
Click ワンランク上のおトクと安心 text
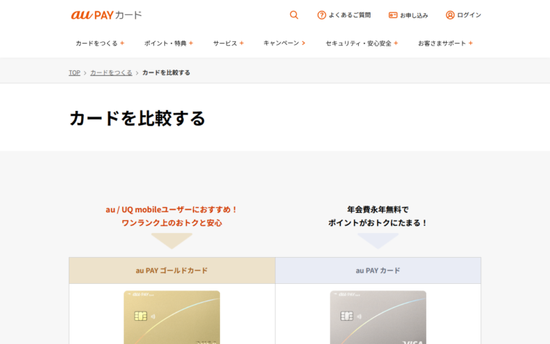[x=172, y=223]
